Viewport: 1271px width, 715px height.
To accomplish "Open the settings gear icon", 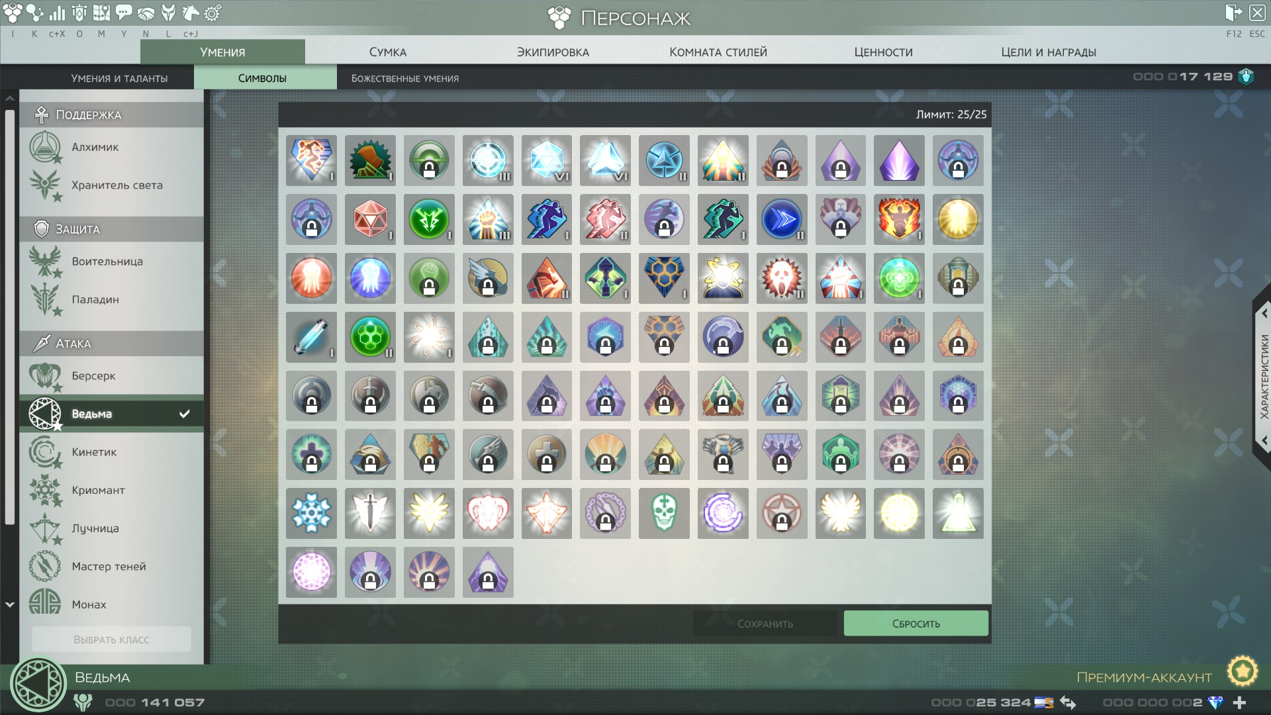I will (x=212, y=13).
